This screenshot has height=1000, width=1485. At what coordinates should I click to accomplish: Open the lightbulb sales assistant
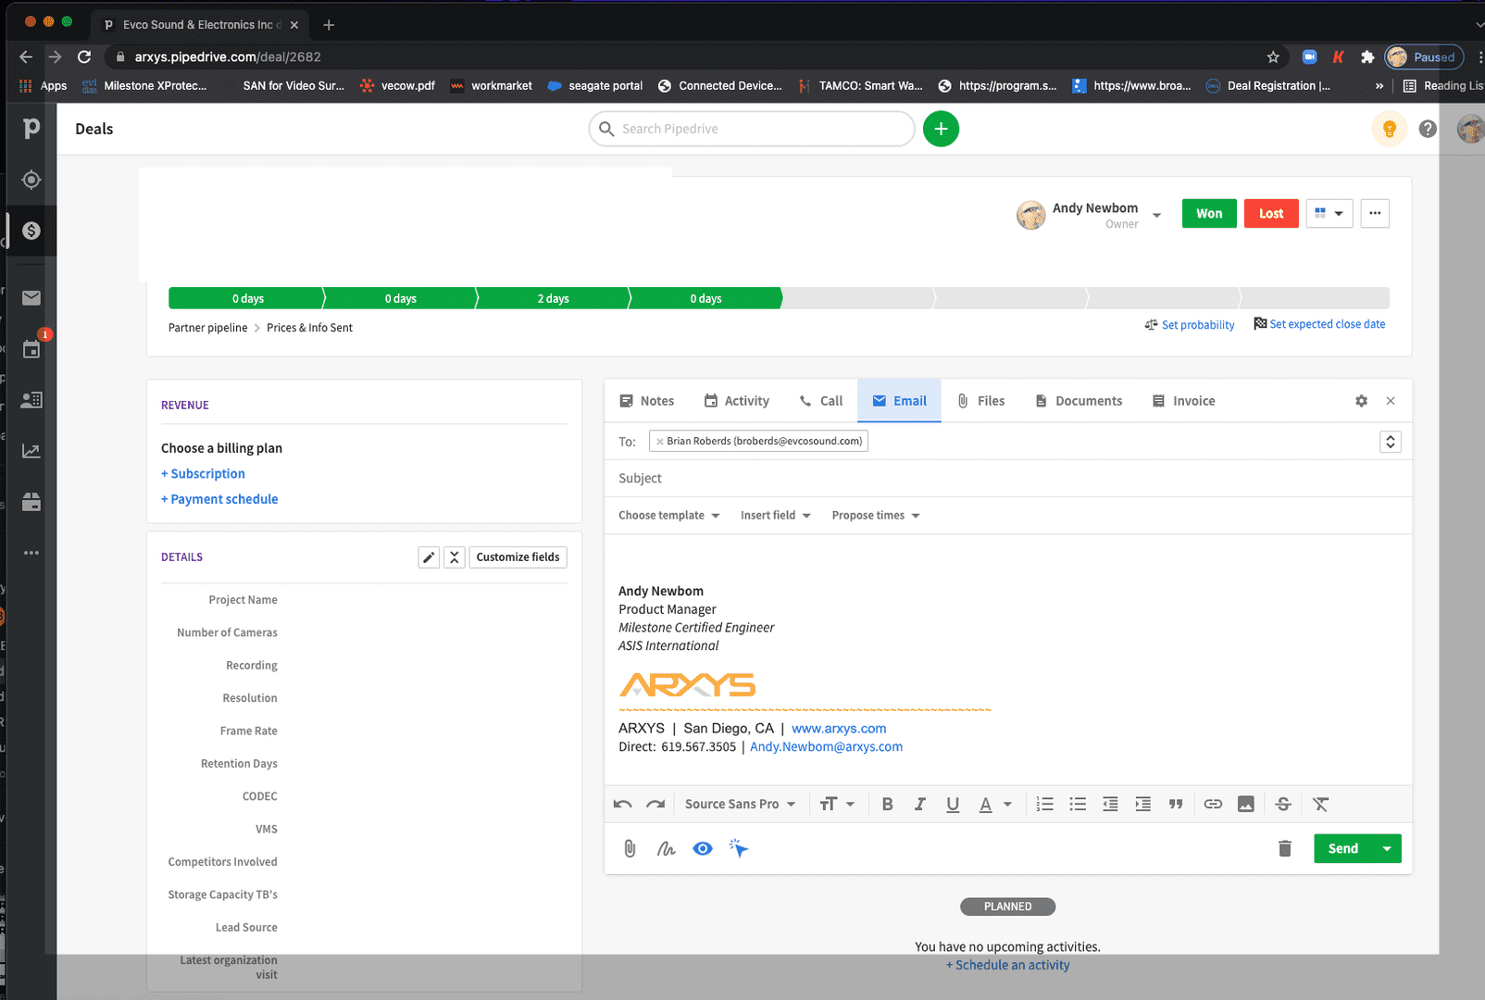[1389, 129]
